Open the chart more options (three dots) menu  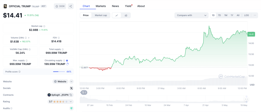(255, 15)
